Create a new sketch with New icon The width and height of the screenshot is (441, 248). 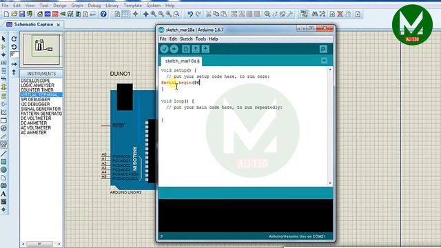pyautogui.click(x=185, y=49)
